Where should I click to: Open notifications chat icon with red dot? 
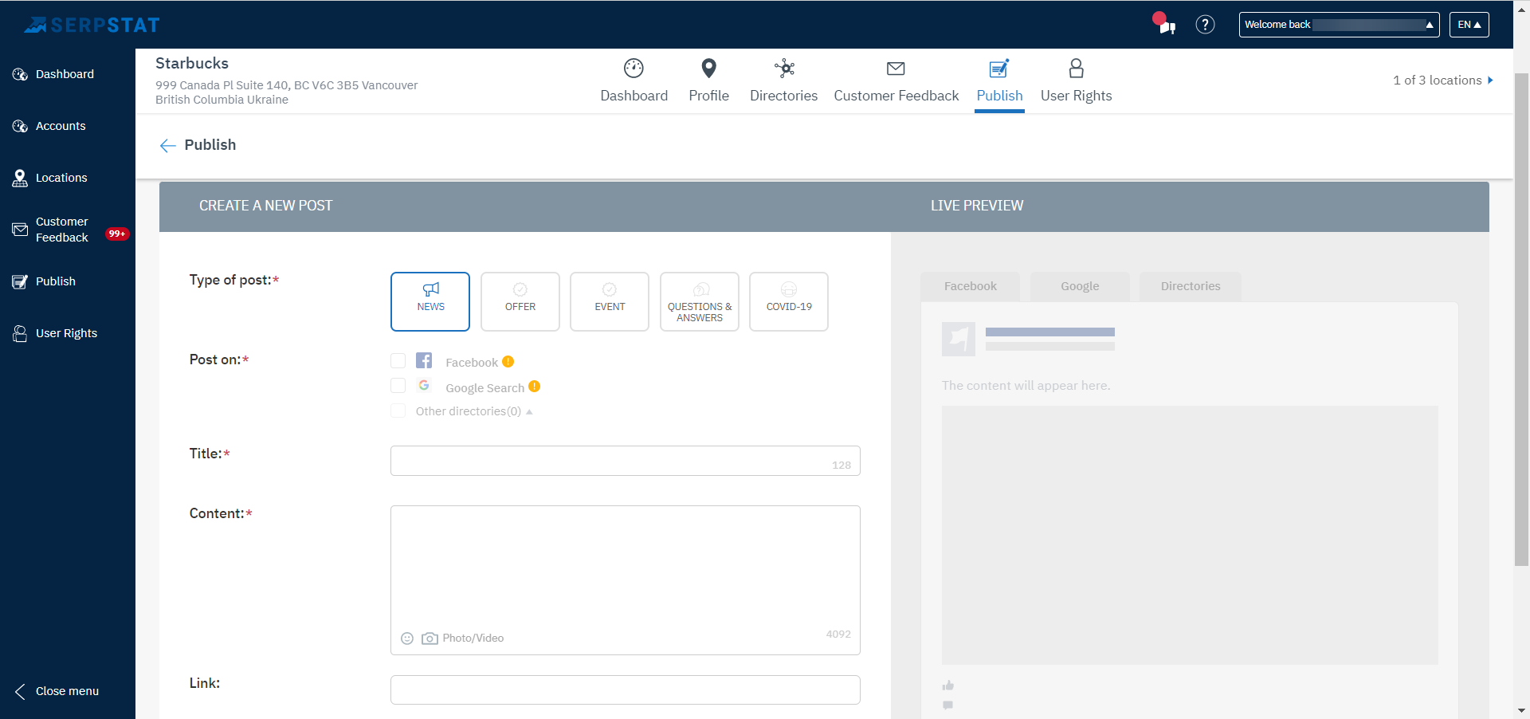1164,23
